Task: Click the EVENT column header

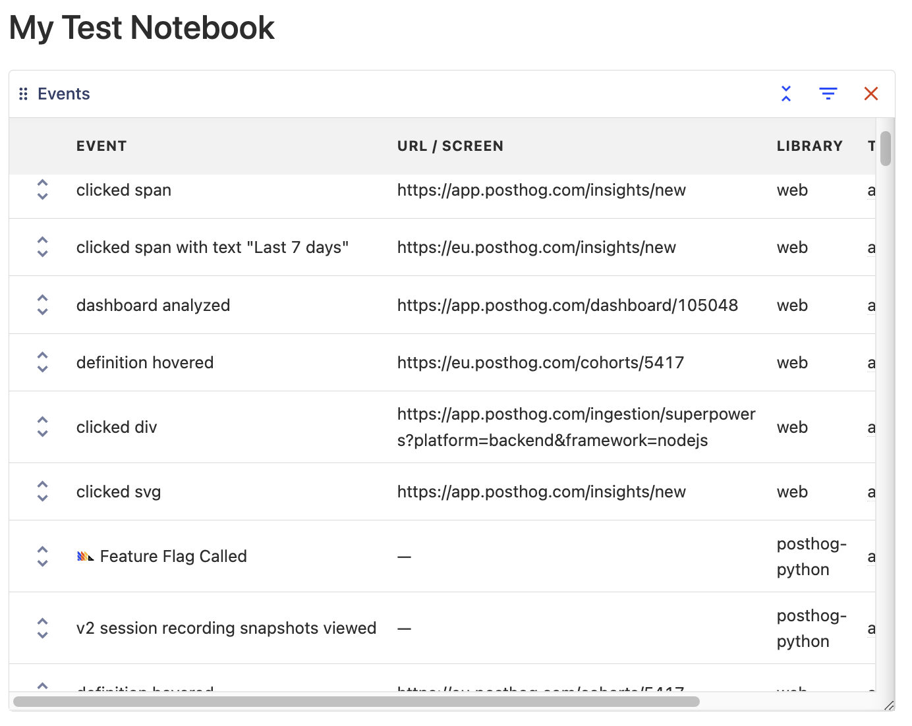Action: click(x=101, y=146)
